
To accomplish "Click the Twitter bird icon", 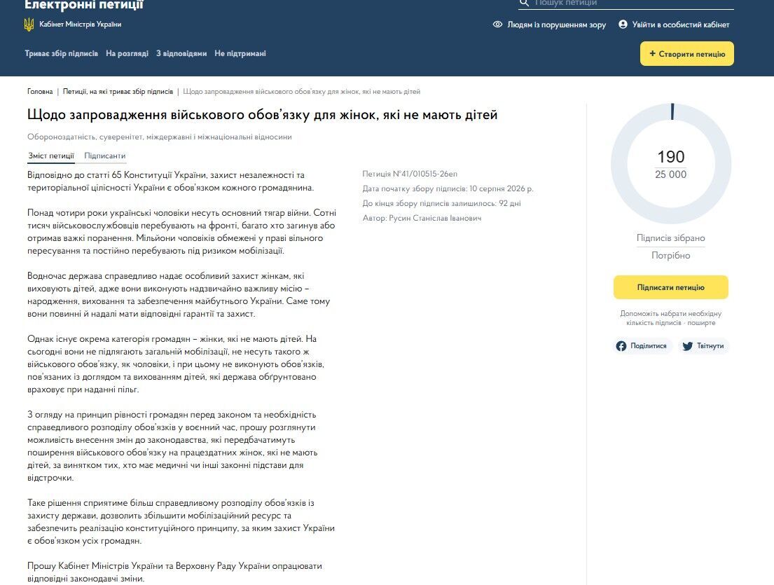I will 687,346.
